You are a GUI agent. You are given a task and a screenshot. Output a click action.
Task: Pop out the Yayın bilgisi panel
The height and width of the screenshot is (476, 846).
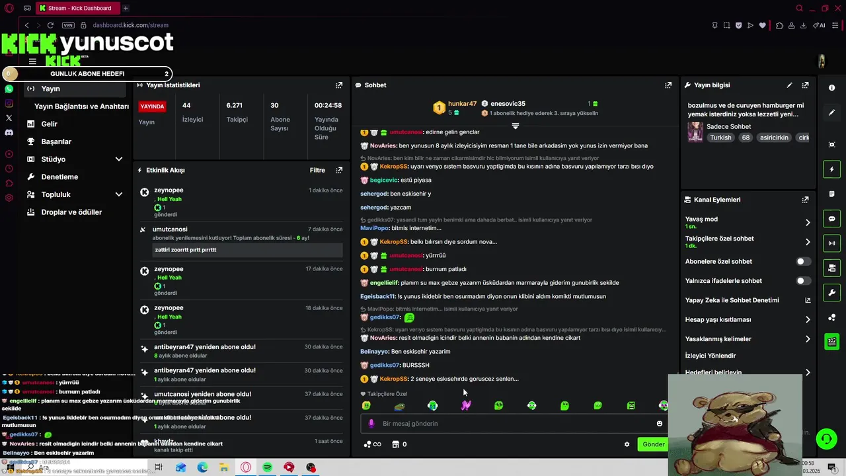[805, 85]
